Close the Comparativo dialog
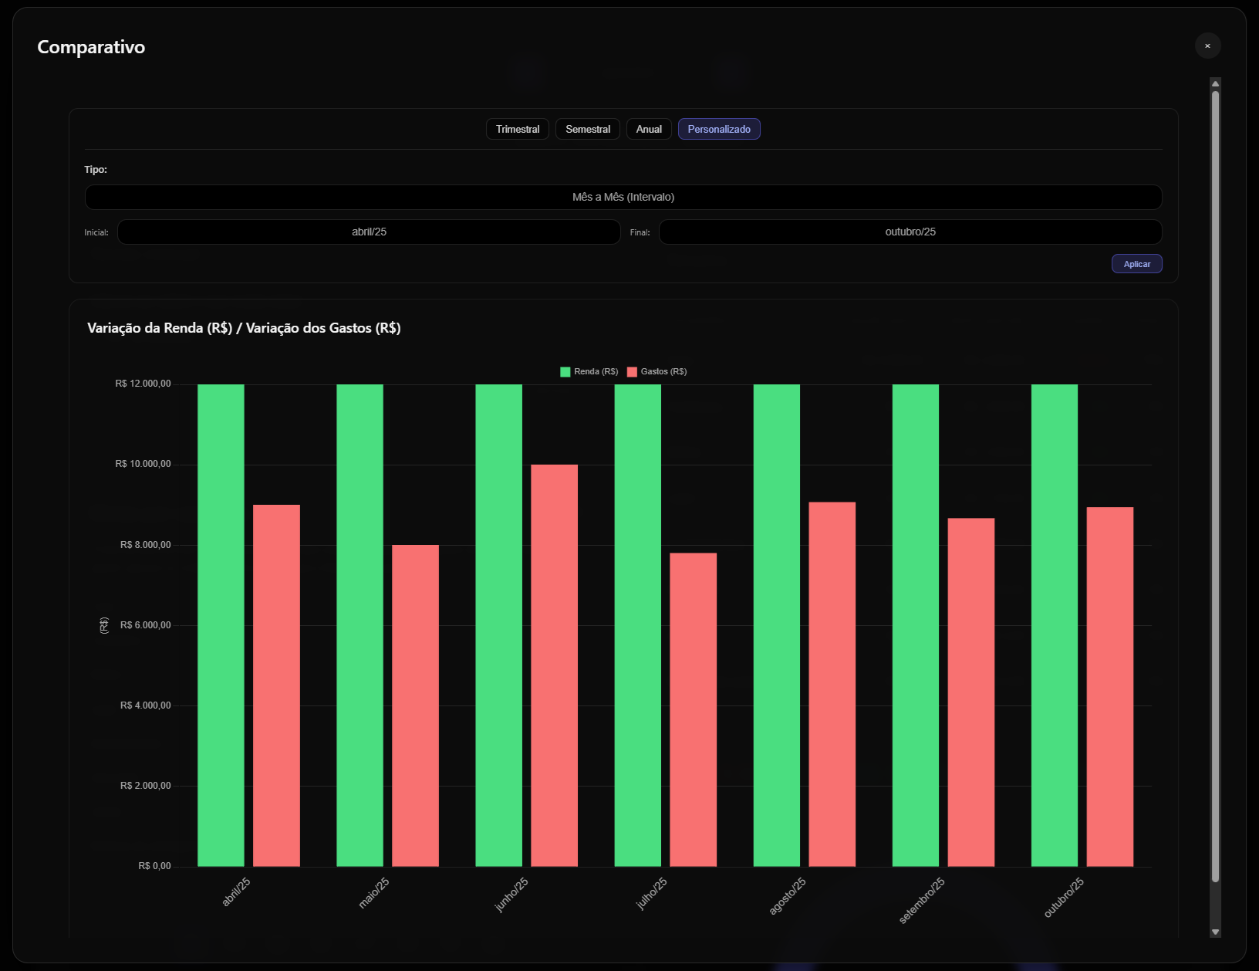 1207,46
